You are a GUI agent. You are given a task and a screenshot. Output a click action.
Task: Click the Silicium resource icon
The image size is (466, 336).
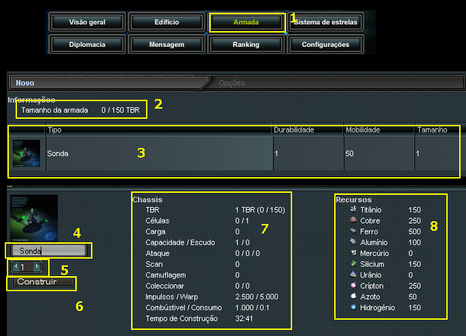[x=353, y=264]
